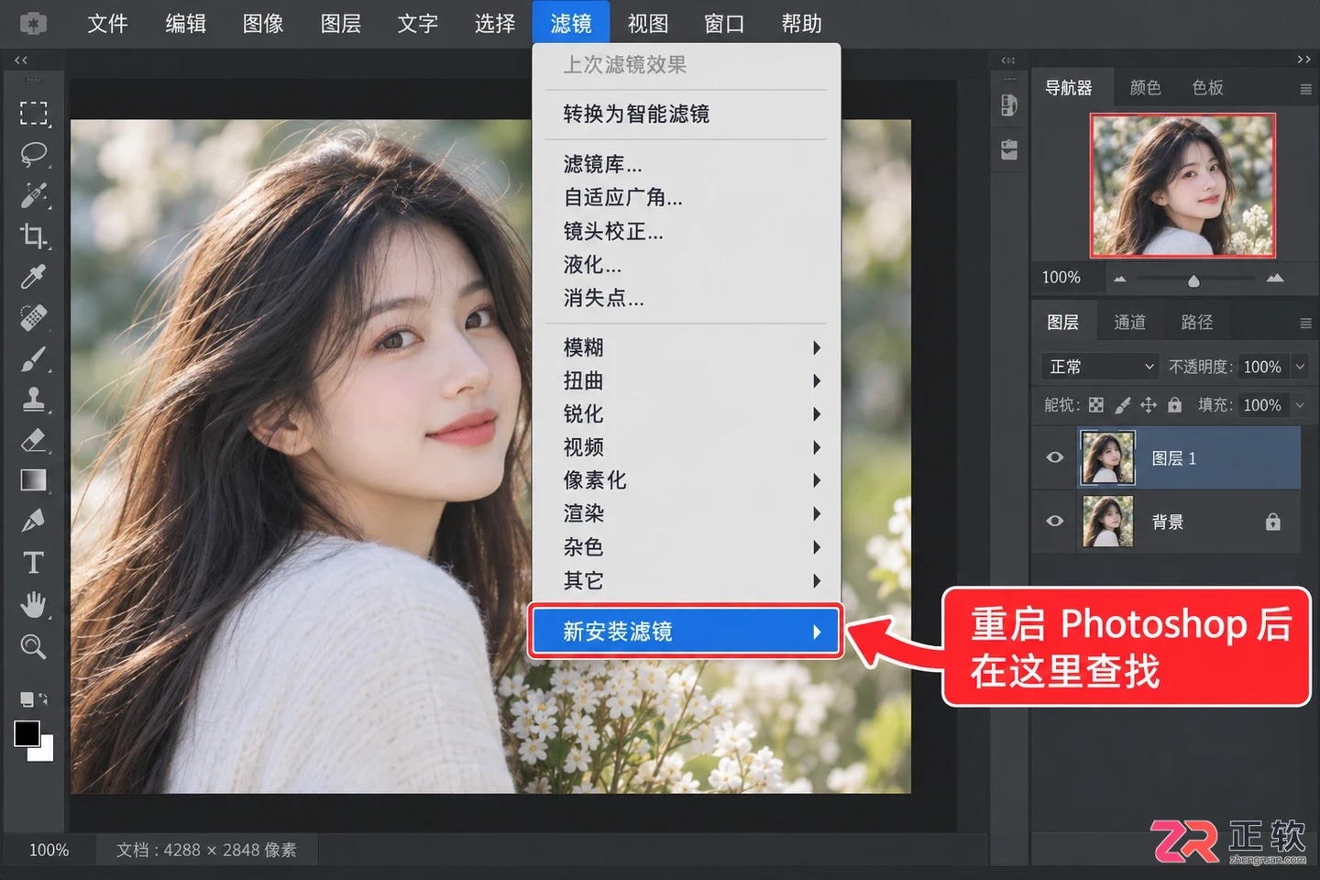Open the 图层 panel options menu
The height and width of the screenshot is (880, 1320).
coord(1305,324)
